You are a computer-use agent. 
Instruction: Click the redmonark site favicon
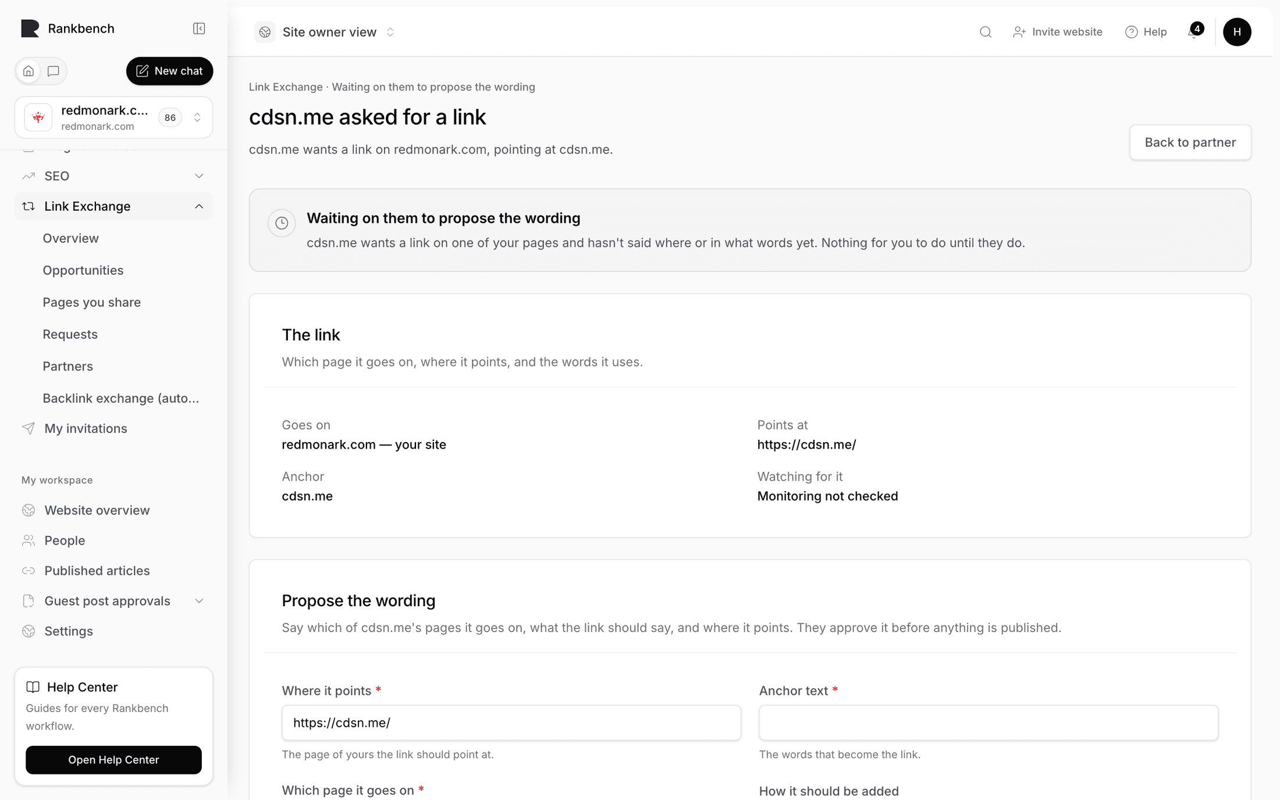coord(38,118)
